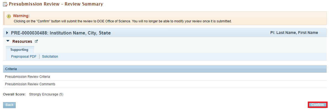
Task: Open the Preproposal PDF link
Action: 24,57
